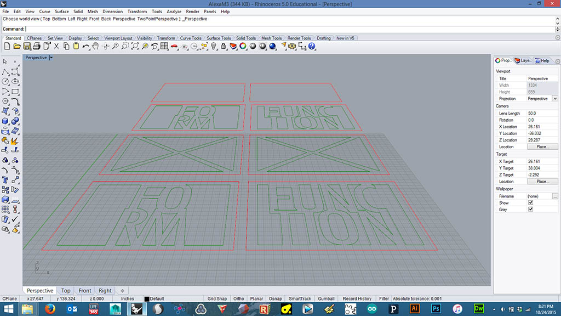The width and height of the screenshot is (561, 316).
Task: Click the Open file folder icon
Action: pyautogui.click(x=17, y=47)
